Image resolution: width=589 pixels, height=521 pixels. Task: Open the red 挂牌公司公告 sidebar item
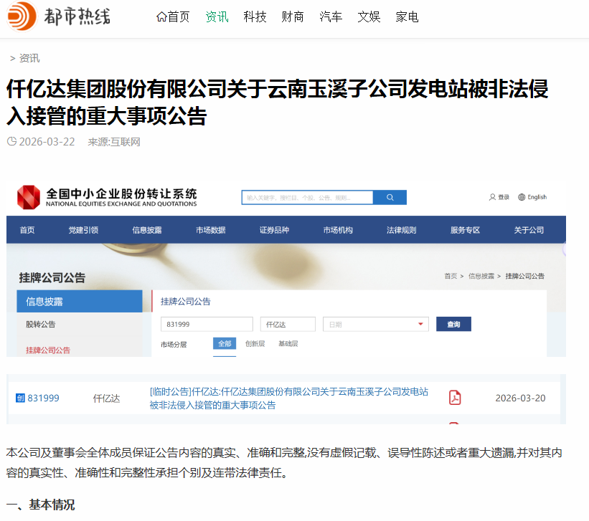click(x=48, y=350)
